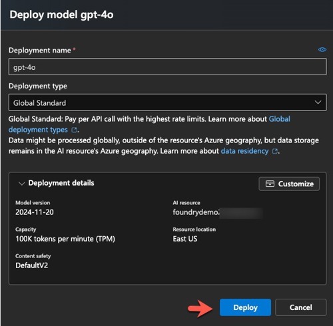This screenshot has width=333, height=326.
Task: Open the data residency link
Action: [244, 151]
